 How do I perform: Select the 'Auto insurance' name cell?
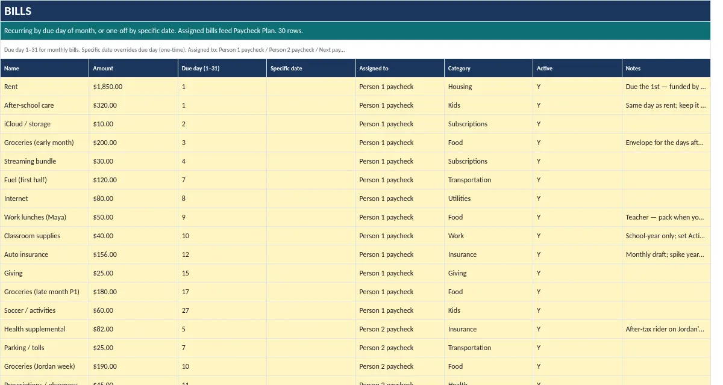point(45,254)
